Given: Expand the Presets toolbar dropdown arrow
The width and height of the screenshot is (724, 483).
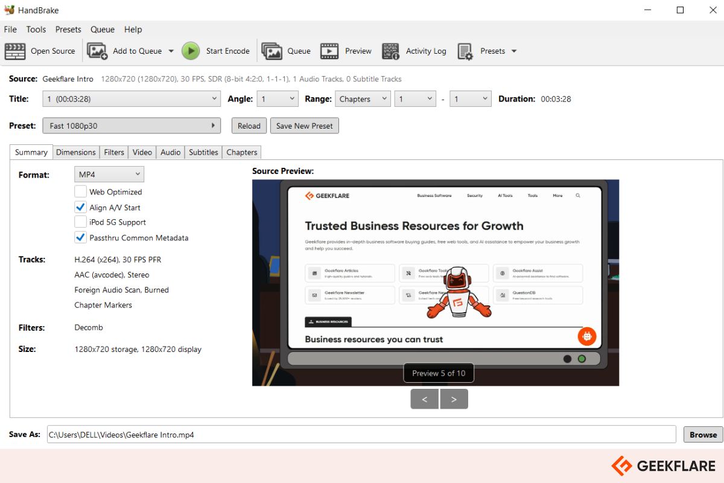Looking at the screenshot, I should point(514,51).
